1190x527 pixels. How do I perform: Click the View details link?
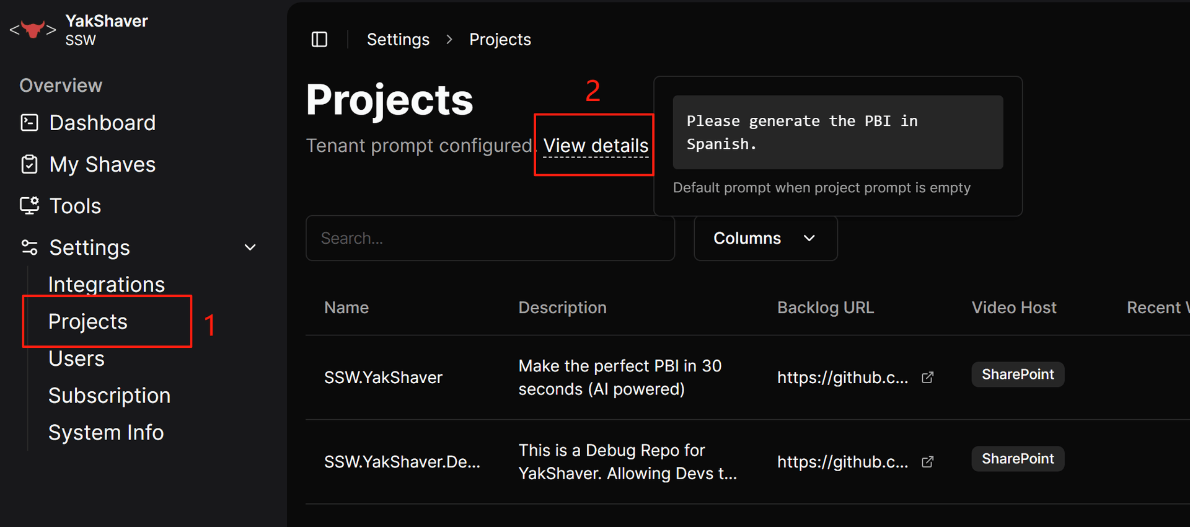click(596, 146)
